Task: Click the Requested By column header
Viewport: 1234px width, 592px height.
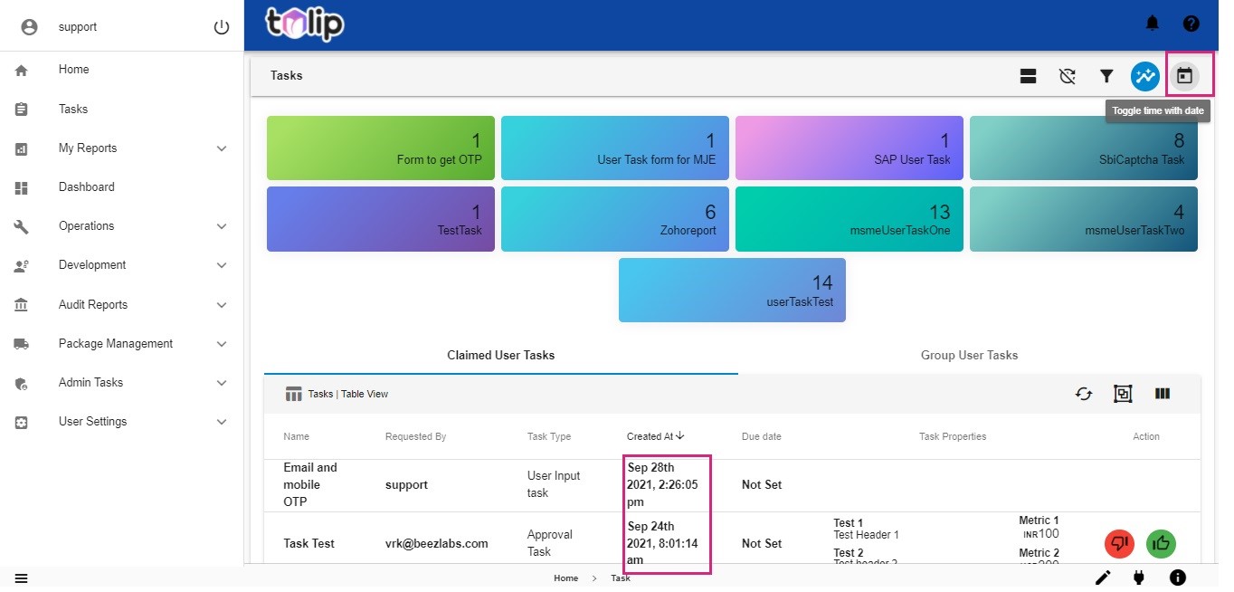Action: 415,436
